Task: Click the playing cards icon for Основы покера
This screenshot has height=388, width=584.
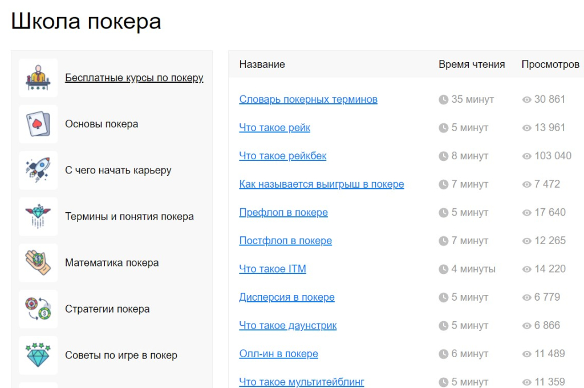Action: (38, 124)
